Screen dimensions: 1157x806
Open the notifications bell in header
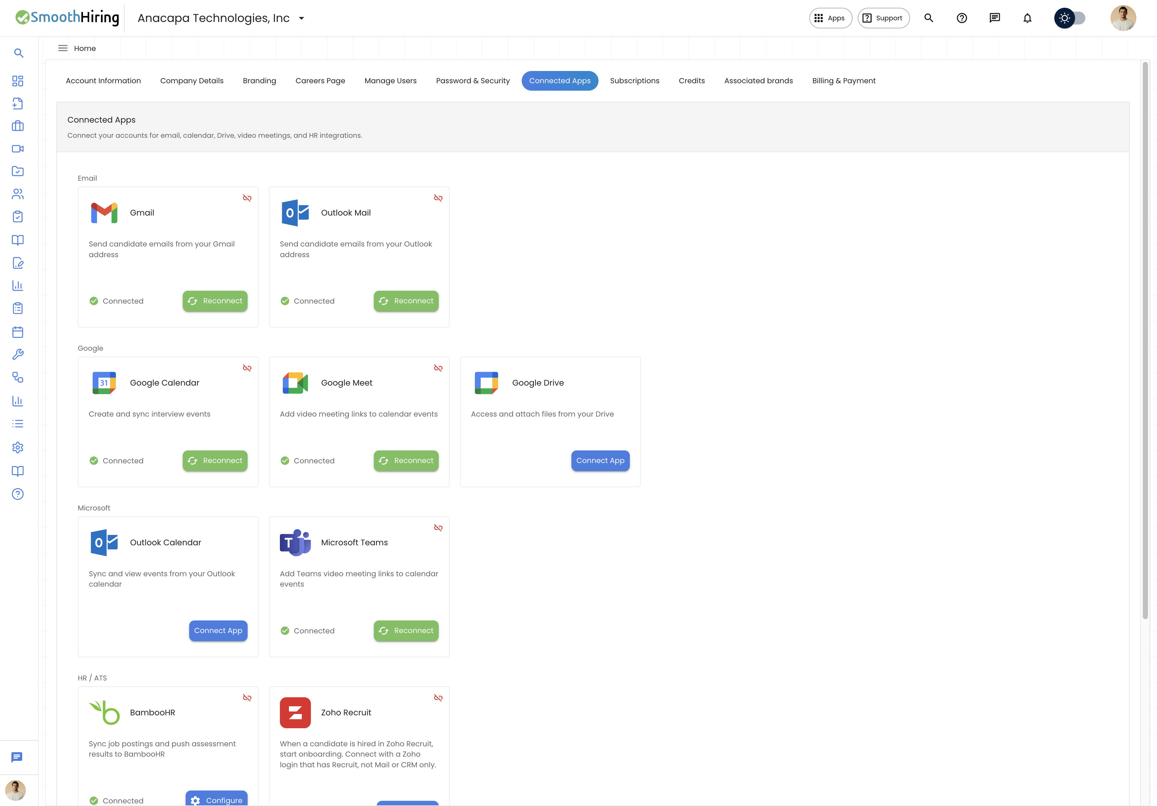[1027, 18]
